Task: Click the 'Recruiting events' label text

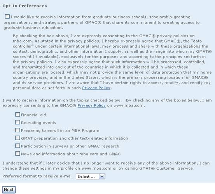Action: (38, 123)
